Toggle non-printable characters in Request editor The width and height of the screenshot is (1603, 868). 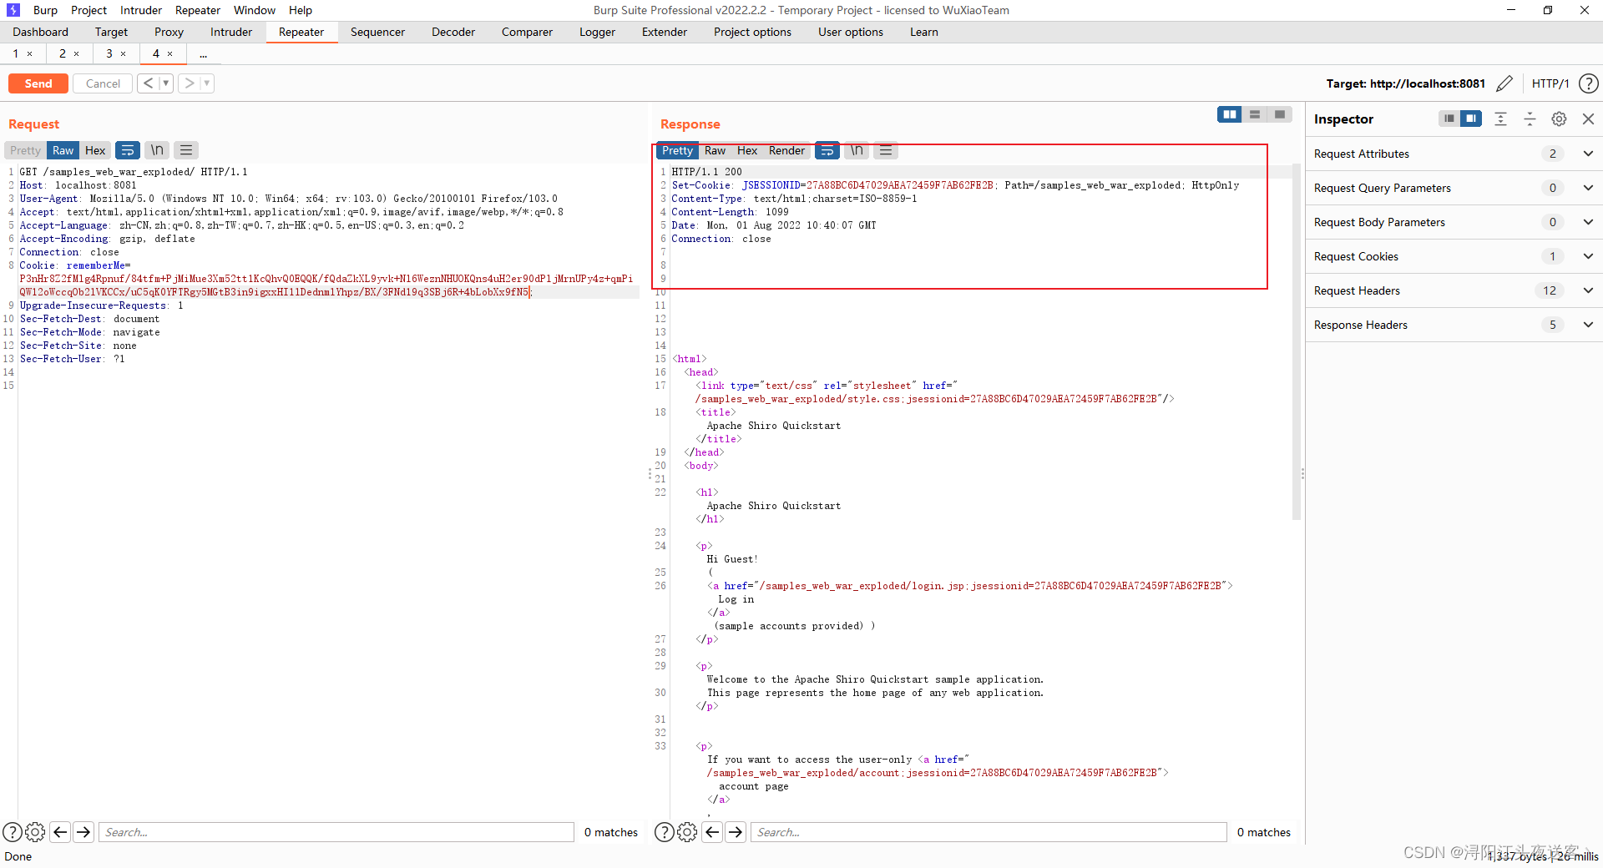157,150
